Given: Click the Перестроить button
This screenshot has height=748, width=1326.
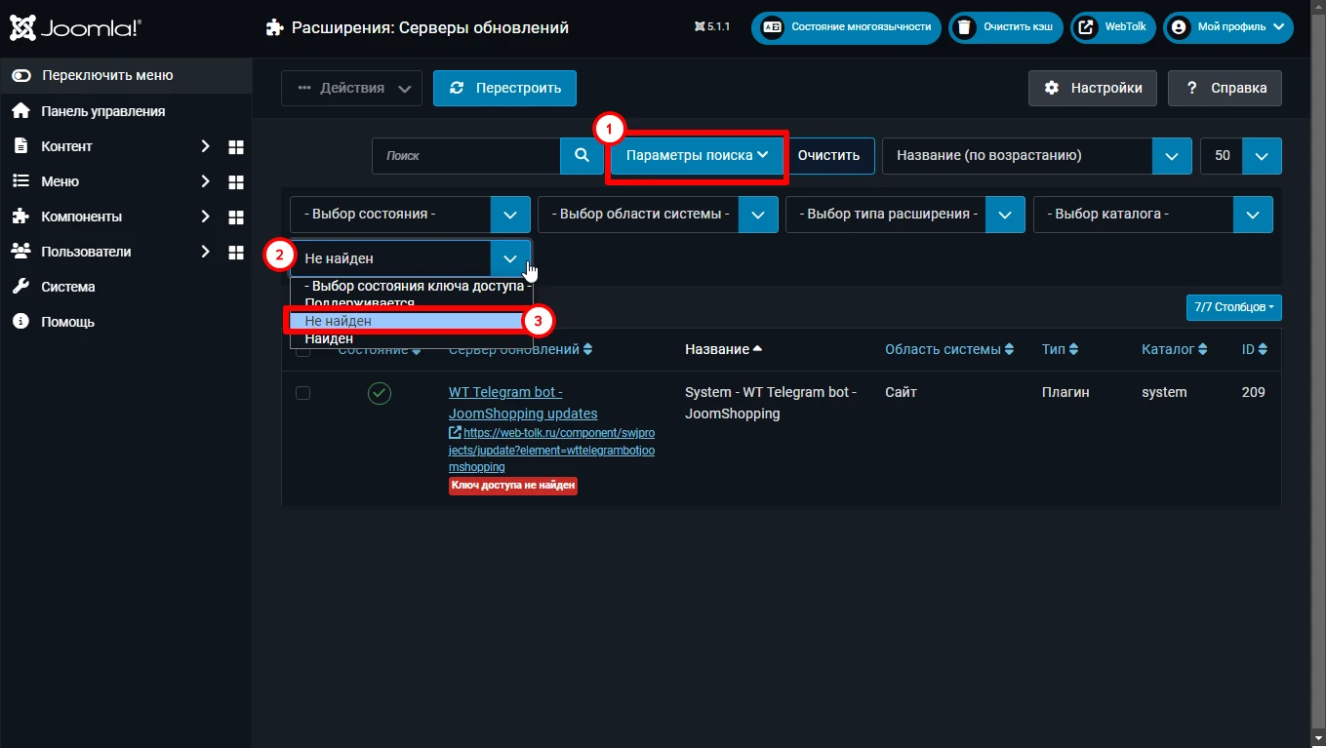Looking at the screenshot, I should pos(504,88).
